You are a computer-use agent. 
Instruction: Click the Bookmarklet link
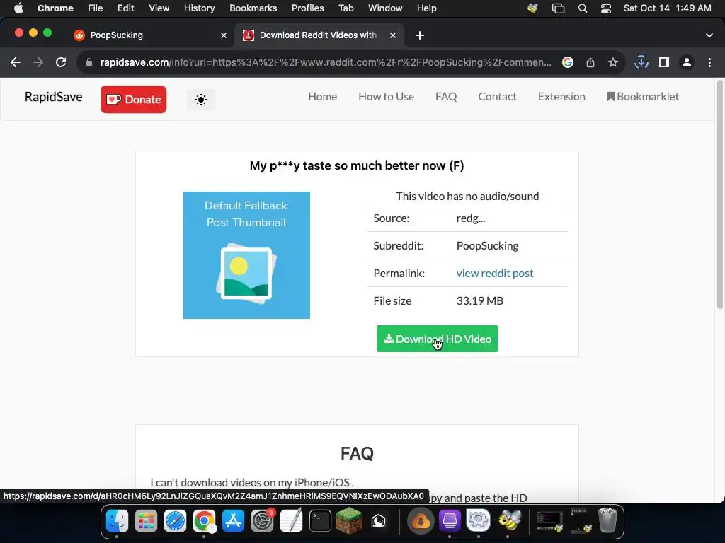[643, 96]
